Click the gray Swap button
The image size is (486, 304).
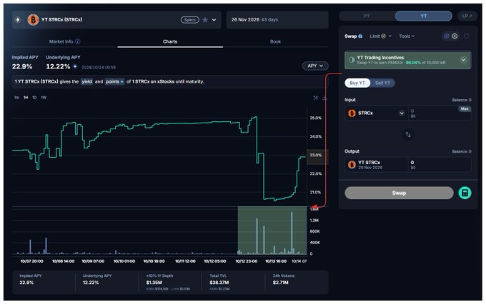point(399,193)
